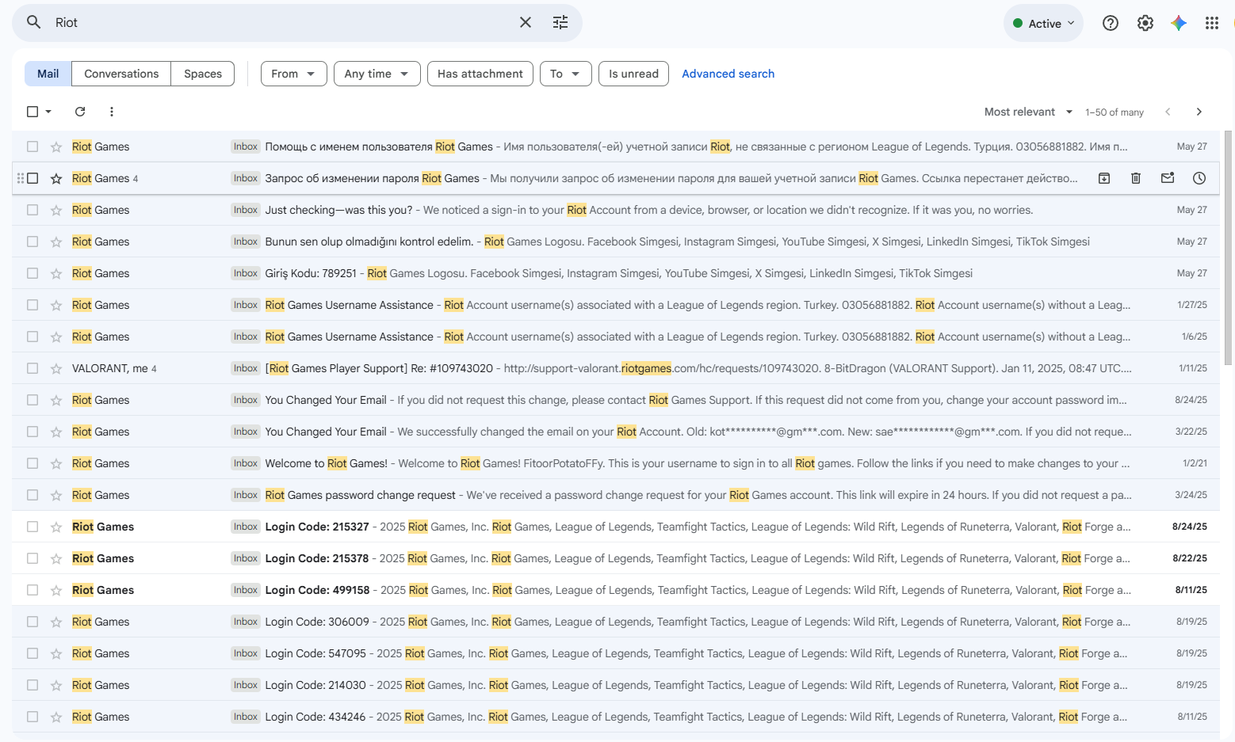
Task: Open the Advanced search link
Action: 728,74
